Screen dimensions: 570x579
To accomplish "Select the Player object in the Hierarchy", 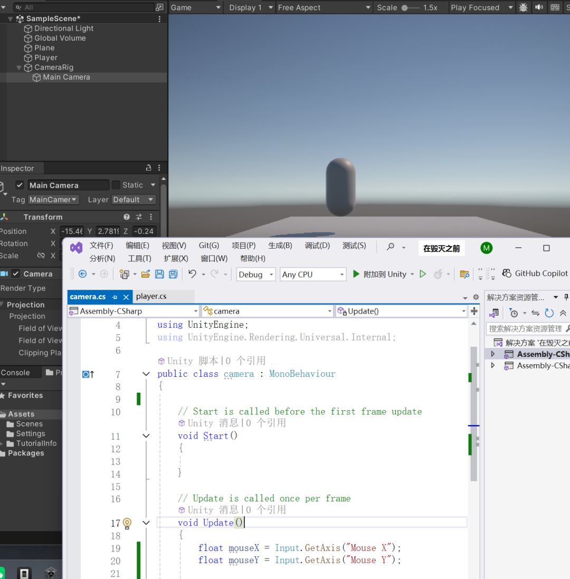I will [46, 58].
